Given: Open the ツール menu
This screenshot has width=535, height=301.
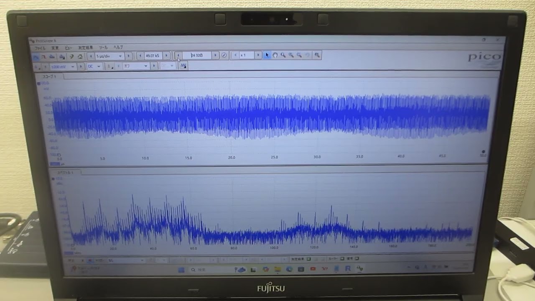Looking at the screenshot, I should click(x=103, y=48).
